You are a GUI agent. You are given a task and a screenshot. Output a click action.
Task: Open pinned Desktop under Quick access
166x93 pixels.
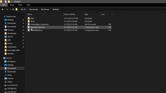pos(10,20)
